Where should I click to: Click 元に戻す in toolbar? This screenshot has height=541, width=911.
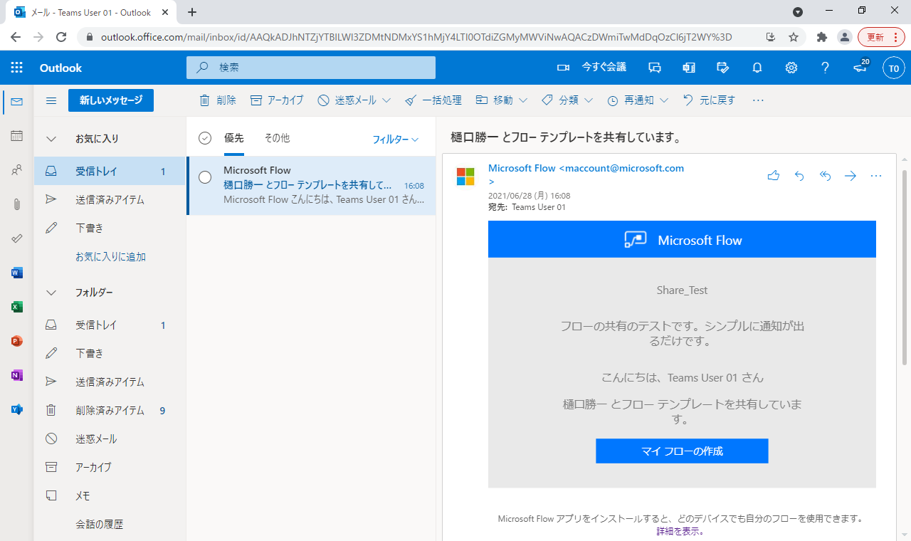[x=709, y=100]
